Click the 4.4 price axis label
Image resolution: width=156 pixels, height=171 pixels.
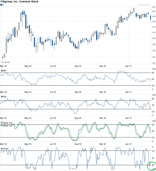[154, 27]
